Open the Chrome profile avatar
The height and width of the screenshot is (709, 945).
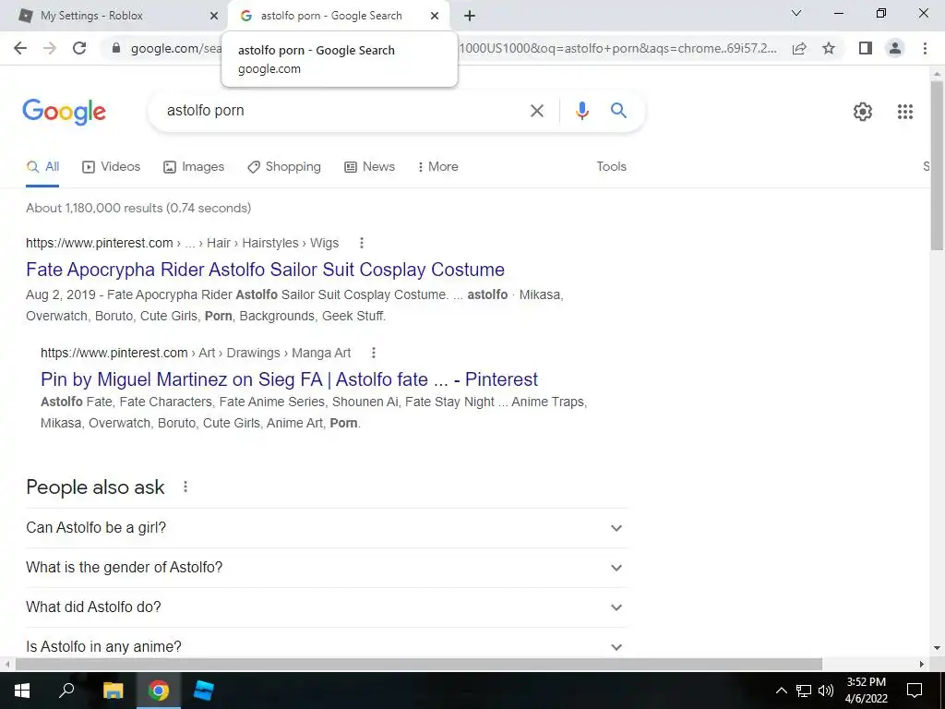click(x=895, y=48)
